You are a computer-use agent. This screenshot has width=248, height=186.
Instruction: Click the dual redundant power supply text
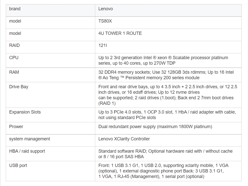[x=155, y=127]
